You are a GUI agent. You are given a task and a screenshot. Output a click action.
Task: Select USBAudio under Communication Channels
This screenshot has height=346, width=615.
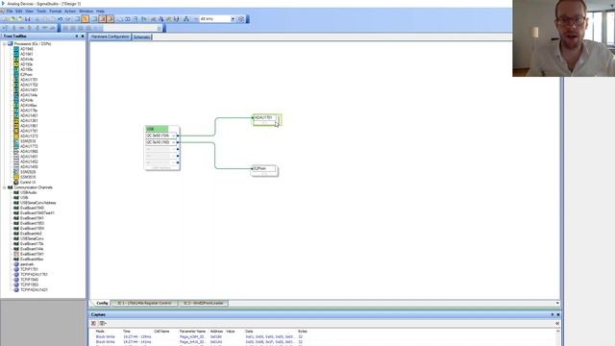click(x=28, y=192)
